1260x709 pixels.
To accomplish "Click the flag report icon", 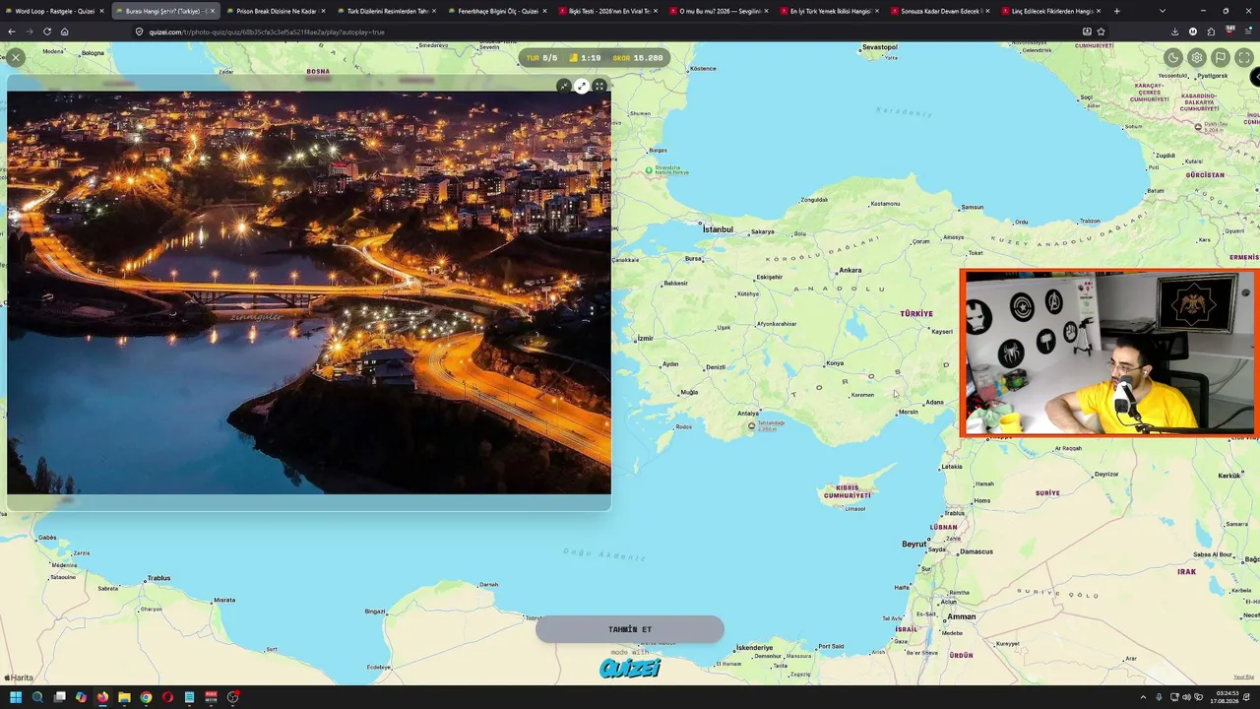I will (1221, 58).
